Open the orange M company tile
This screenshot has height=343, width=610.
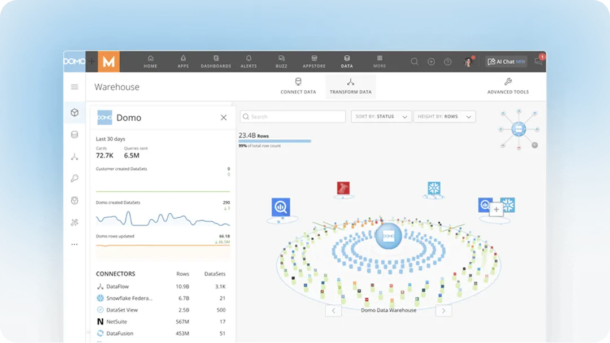(x=109, y=61)
